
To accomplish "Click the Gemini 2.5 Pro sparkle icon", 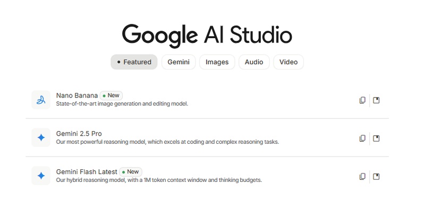I will (x=41, y=138).
